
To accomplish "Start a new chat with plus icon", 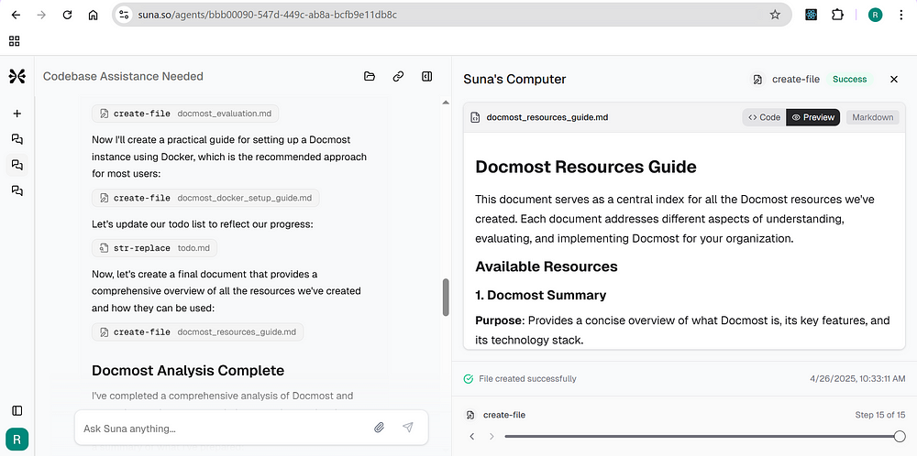I will coord(17,114).
